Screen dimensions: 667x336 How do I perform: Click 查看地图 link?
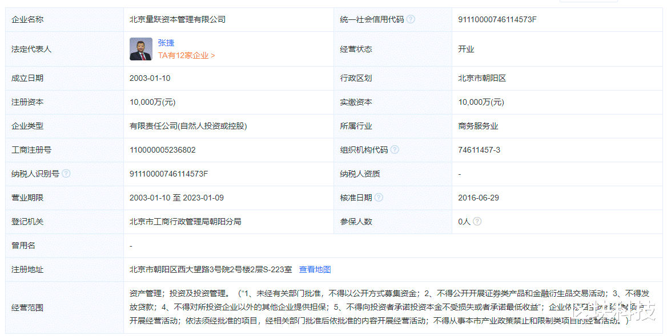[x=315, y=269]
